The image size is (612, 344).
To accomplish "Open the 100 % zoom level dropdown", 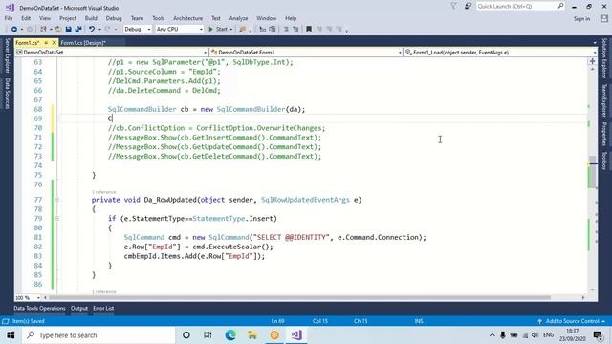I will point(28,298).
